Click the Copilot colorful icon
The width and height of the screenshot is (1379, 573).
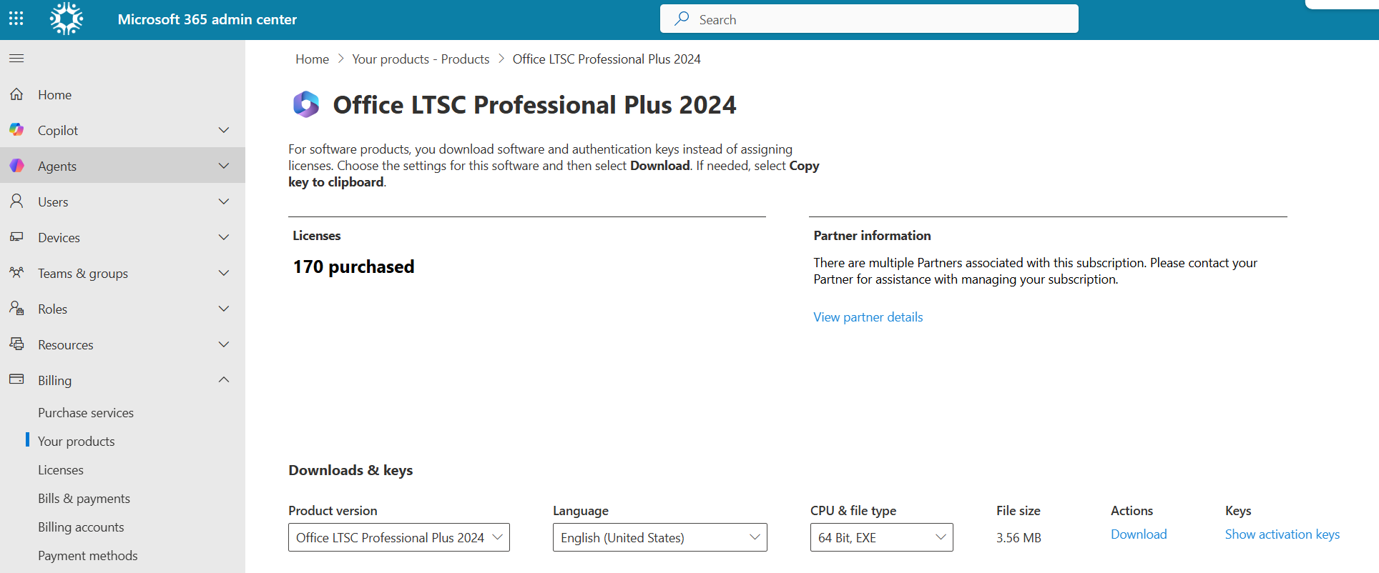16,130
